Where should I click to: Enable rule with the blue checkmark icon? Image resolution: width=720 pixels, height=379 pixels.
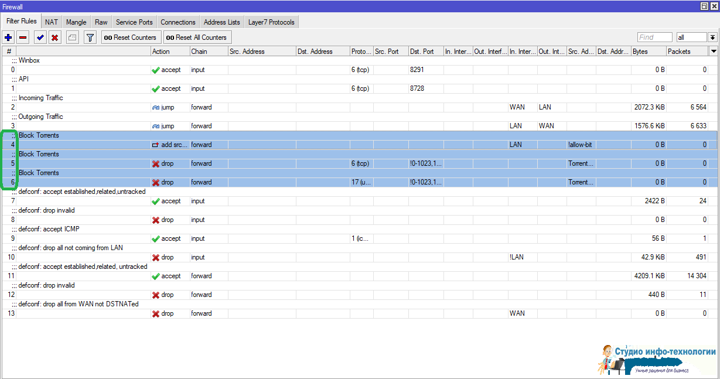(x=40, y=37)
